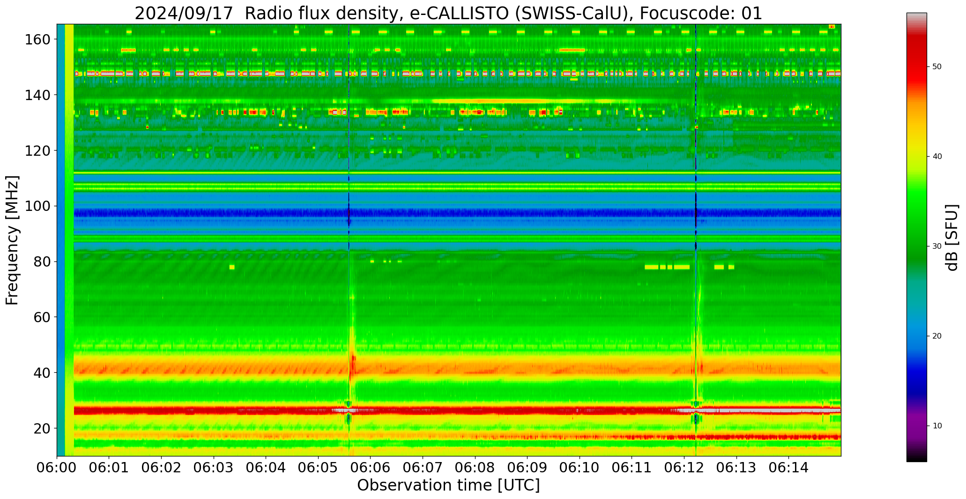Click the 06:06 time tick label
The image size is (966, 499).
coord(371,467)
